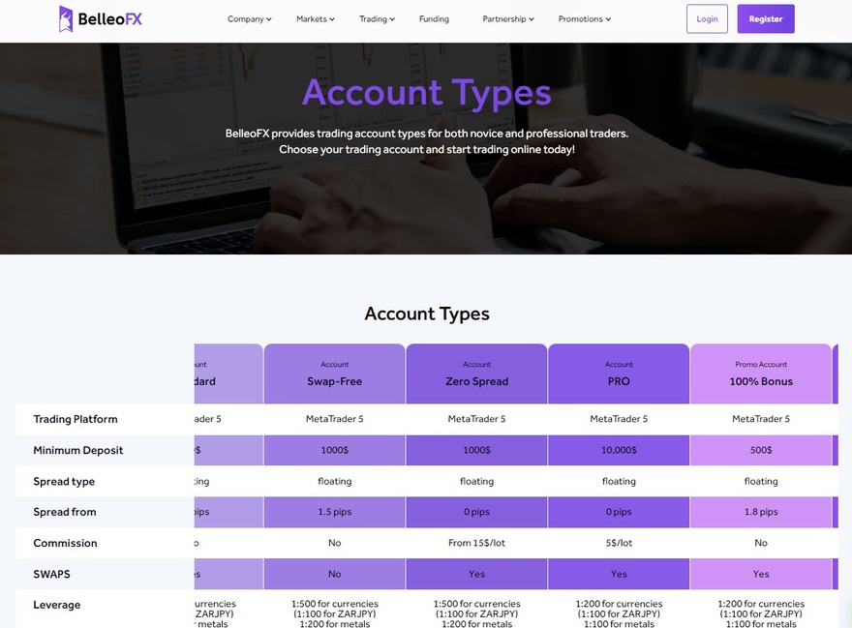Open the Promotions dropdown menu
Screen dimensions: 852x628
point(585,19)
